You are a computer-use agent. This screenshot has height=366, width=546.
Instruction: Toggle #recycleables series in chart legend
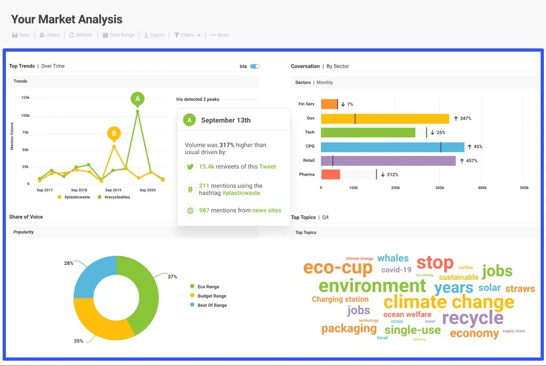tap(114, 197)
